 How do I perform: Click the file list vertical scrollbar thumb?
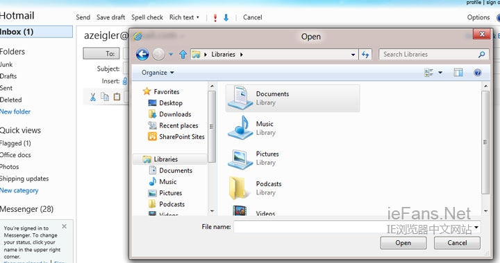point(485,143)
